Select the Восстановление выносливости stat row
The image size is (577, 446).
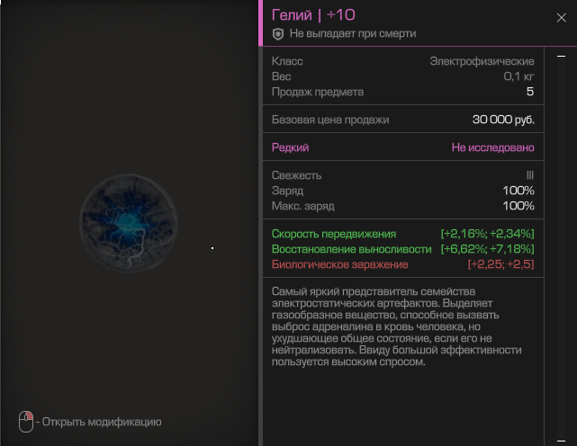(x=403, y=249)
